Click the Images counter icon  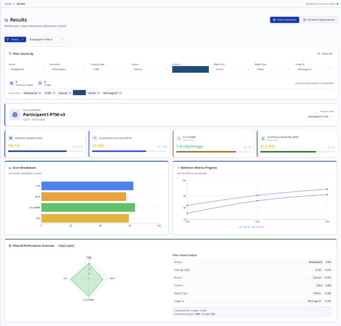click(40, 83)
